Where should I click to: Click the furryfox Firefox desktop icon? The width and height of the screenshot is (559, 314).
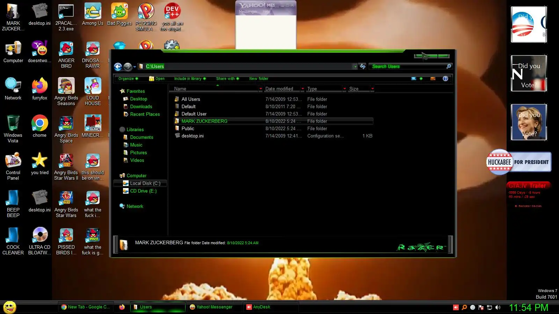[x=39, y=89]
